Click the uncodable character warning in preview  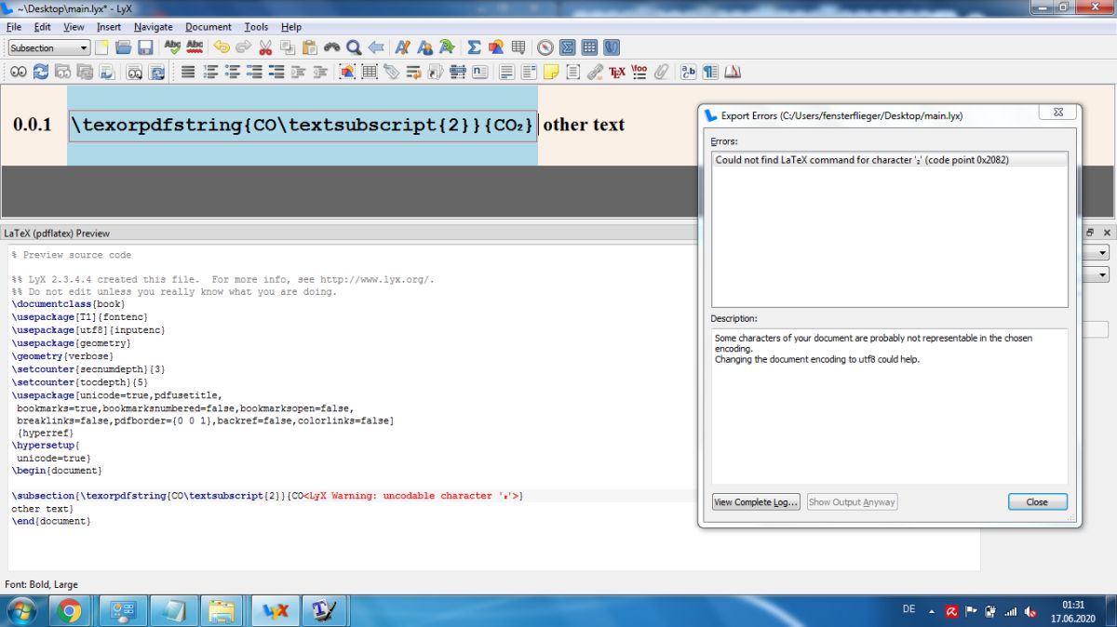point(413,497)
